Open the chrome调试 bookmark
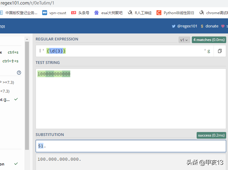The width and height of the screenshot is (228, 170). click(x=214, y=13)
